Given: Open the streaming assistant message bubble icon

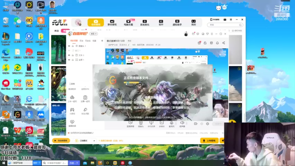Looking at the screenshot, I should (198, 34).
